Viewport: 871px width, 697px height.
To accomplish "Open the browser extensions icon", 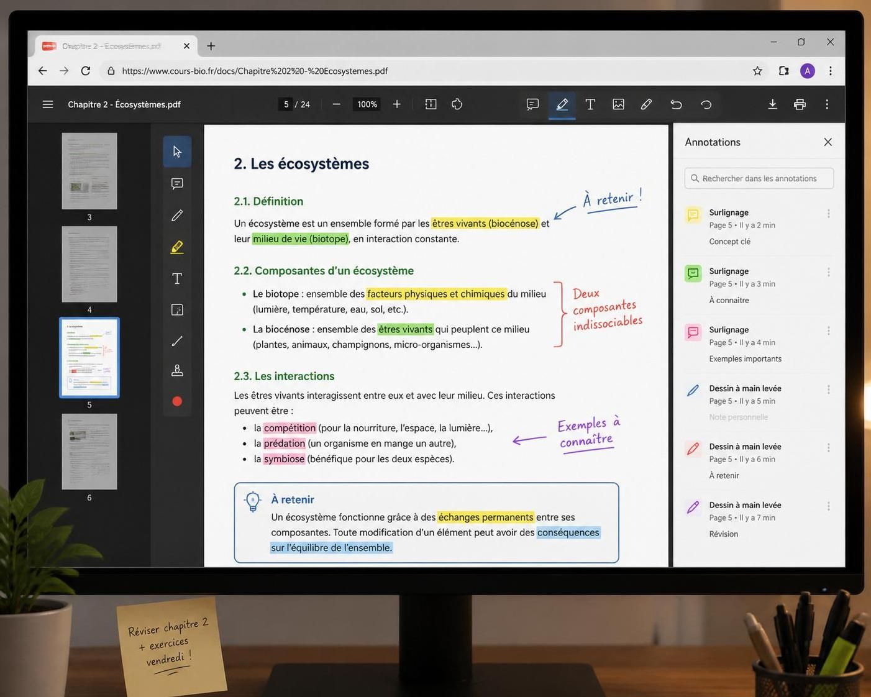I will coord(783,71).
